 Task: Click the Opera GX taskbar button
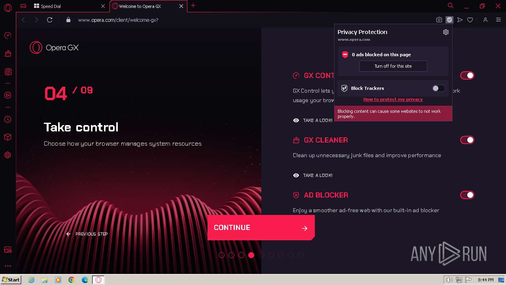click(98, 280)
